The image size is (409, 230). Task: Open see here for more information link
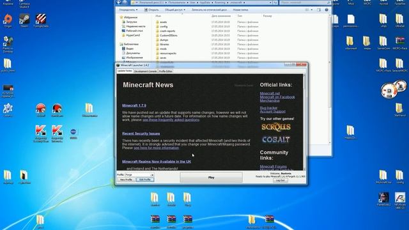point(156,148)
